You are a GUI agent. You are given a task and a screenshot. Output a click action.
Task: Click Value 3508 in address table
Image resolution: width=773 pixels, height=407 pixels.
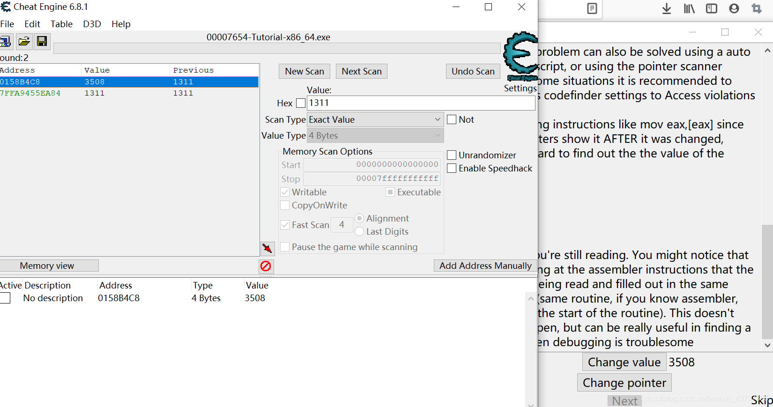pos(255,298)
